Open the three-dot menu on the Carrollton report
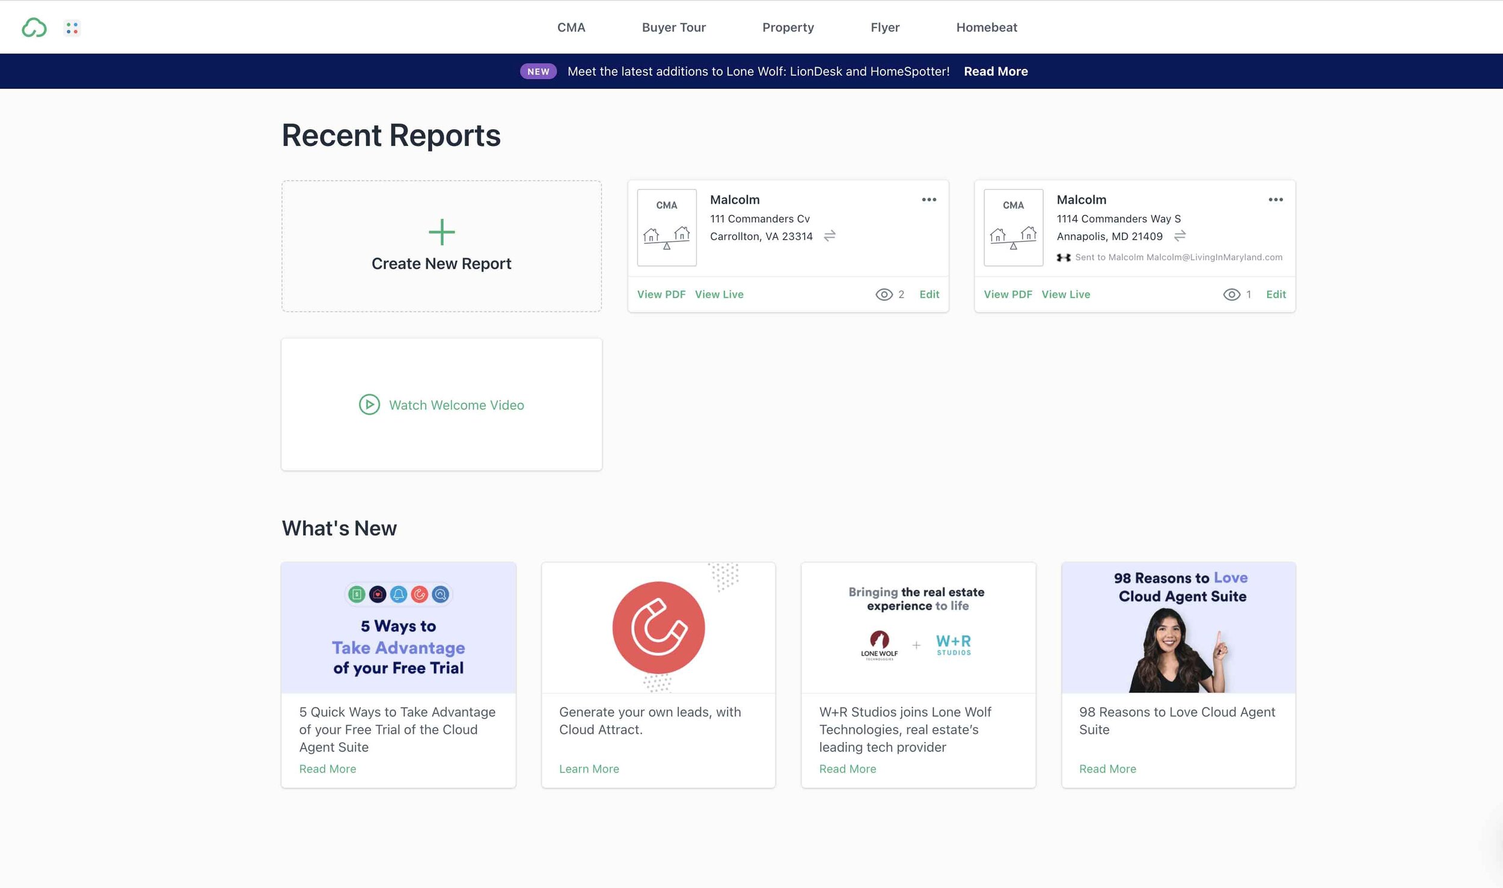This screenshot has height=888, width=1503. [x=929, y=199]
